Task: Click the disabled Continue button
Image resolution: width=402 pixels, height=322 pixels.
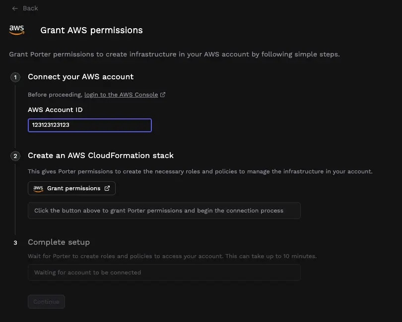Action: (x=46, y=301)
